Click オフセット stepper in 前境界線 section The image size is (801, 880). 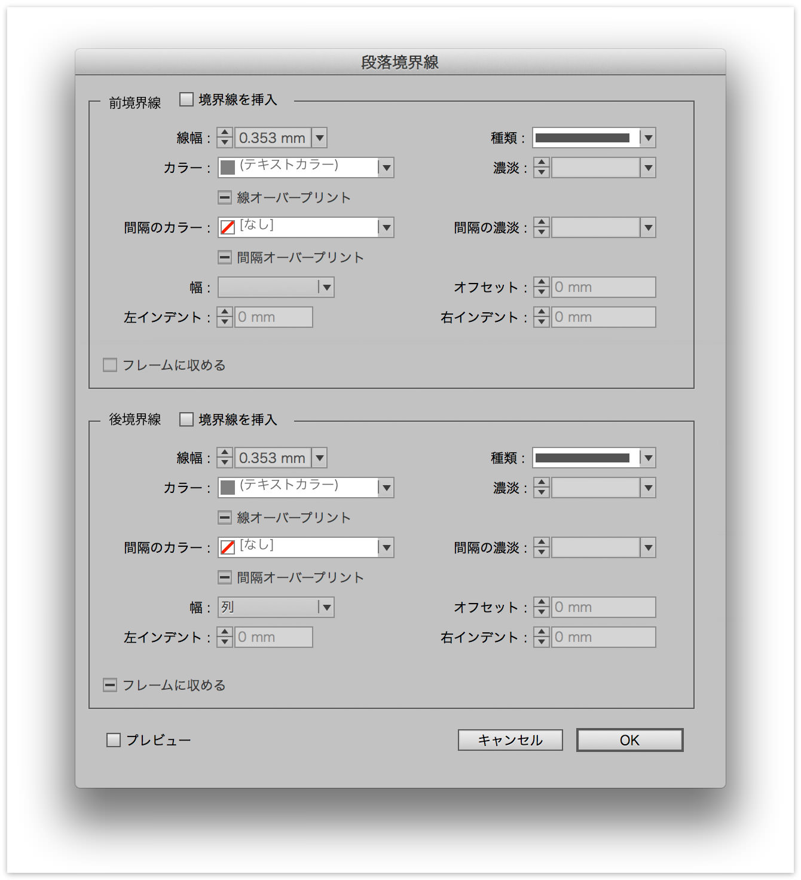pos(542,287)
